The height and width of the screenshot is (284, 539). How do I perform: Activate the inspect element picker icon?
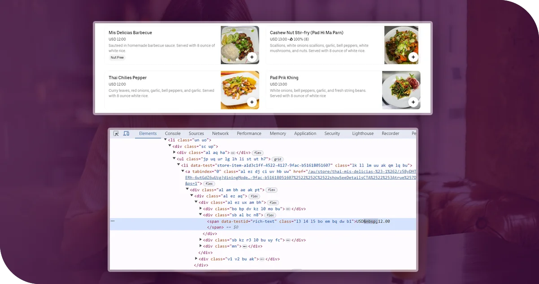coord(116,133)
